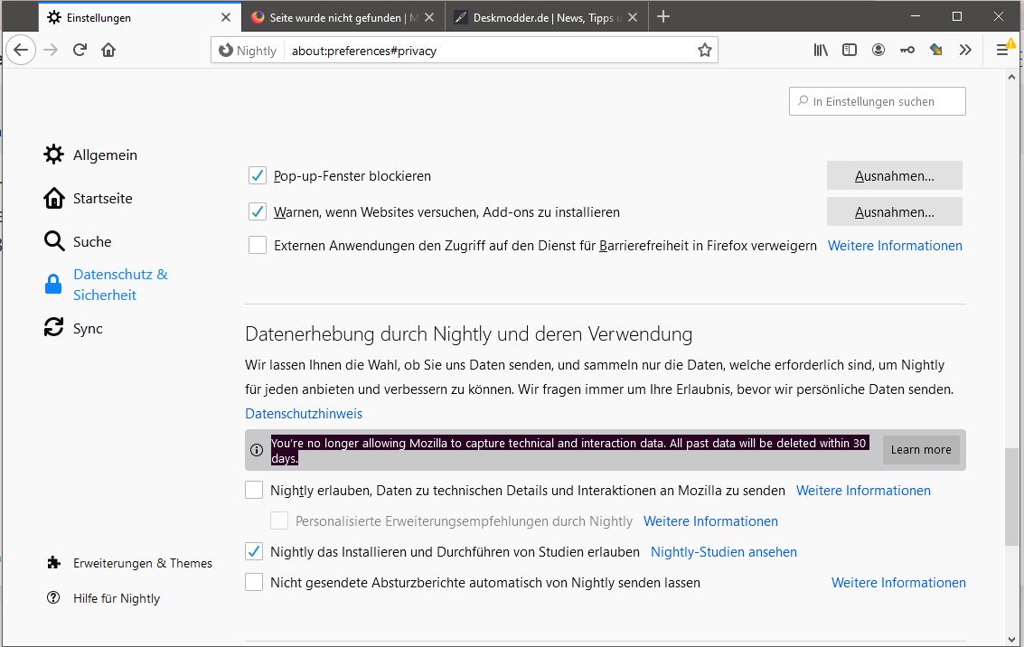Open the Datenschutzhinweis link
The width and height of the screenshot is (1024, 647).
click(304, 413)
